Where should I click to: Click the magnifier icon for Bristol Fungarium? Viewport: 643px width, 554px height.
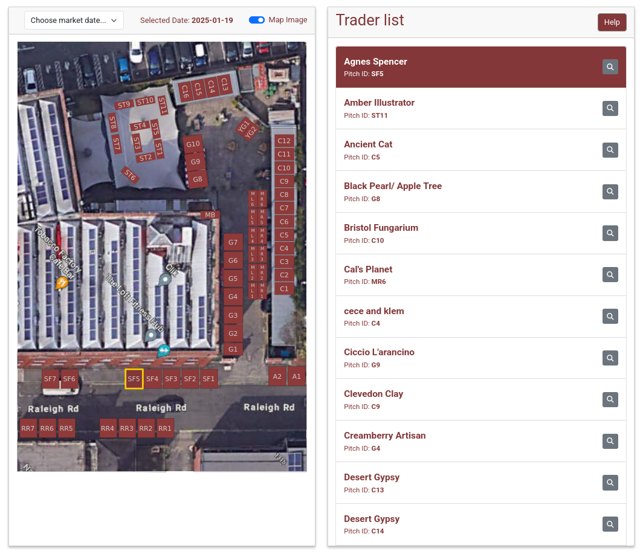coord(610,233)
